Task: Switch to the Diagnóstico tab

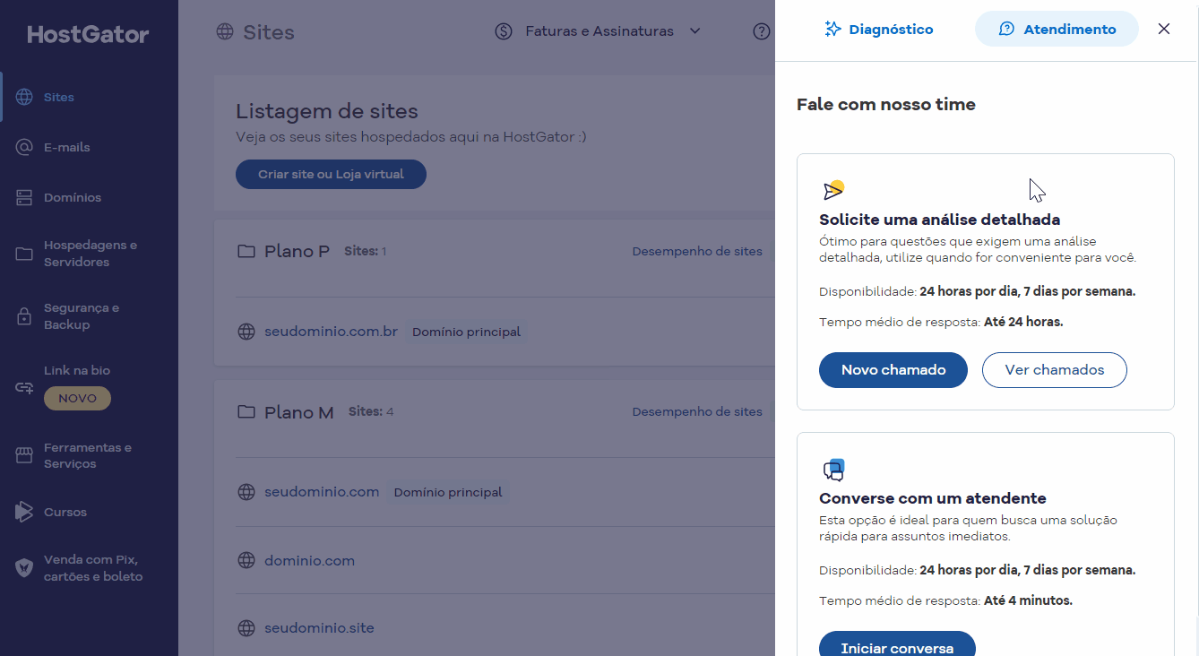Action: pyautogui.click(x=879, y=30)
